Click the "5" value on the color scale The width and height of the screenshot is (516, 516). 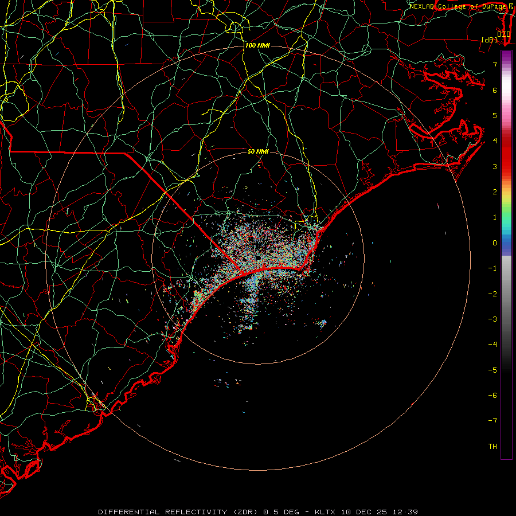[x=495, y=115]
